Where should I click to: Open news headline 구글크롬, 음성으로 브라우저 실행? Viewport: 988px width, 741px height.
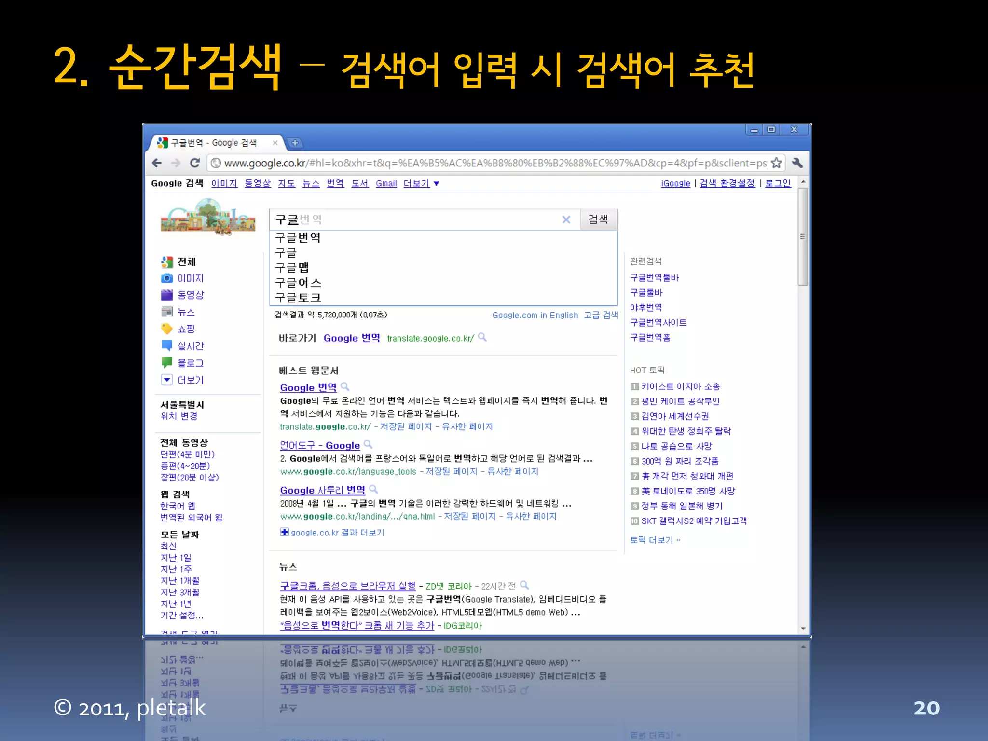(x=348, y=586)
